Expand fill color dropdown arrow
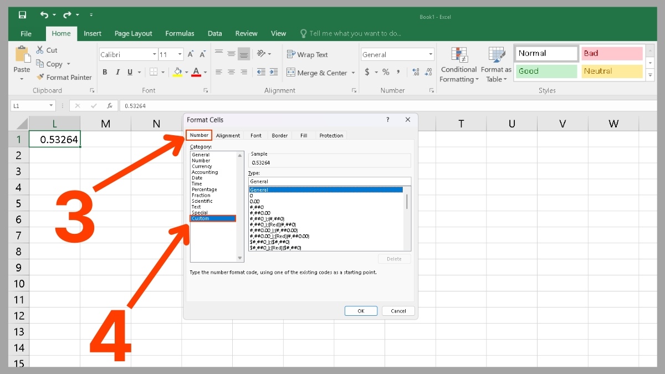Screen dimensions: 665x374 coord(186,72)
